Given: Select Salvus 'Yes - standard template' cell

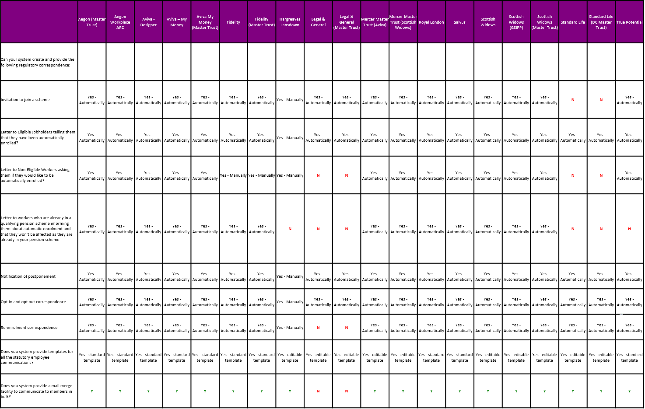Looking at the screenshot, I should (x=459, y=357).
